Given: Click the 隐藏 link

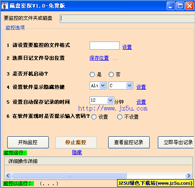Looking at the screenshot, I should [x=77, y=152].
